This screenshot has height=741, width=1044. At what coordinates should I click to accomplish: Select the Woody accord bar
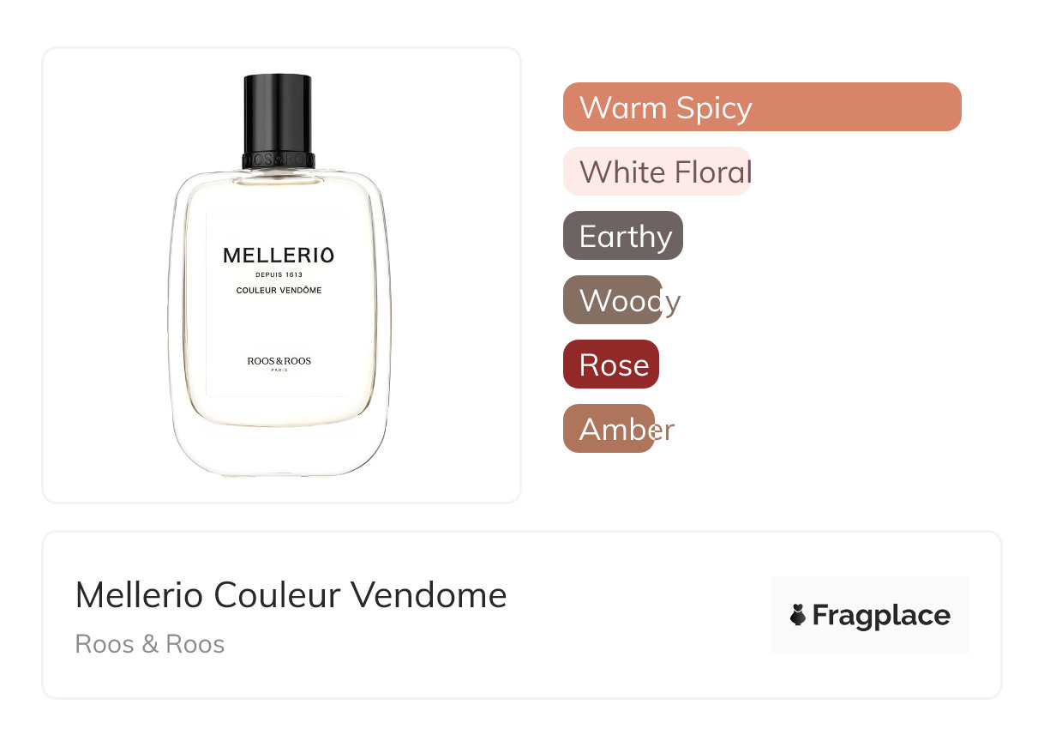click(x=613, y=300)
